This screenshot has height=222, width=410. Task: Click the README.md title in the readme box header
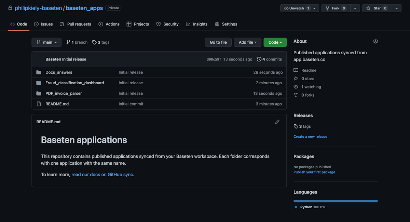coord(48,122)
